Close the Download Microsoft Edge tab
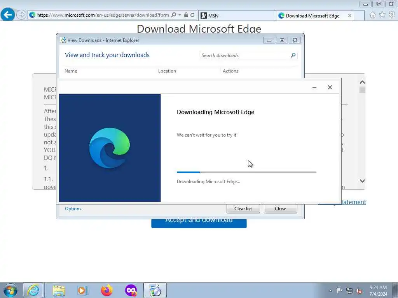398x298 pixels. [350, 16]
